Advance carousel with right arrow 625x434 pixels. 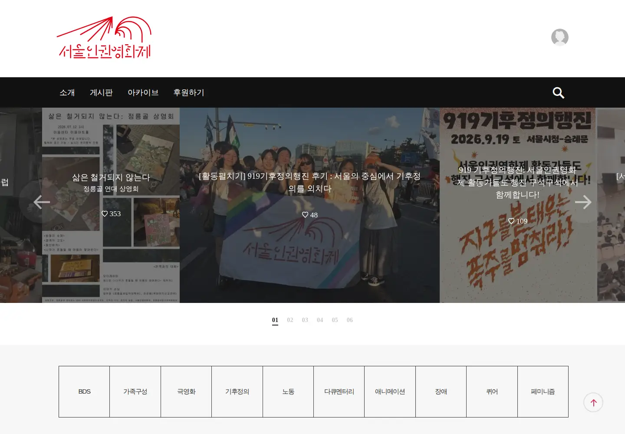point(583,202)
